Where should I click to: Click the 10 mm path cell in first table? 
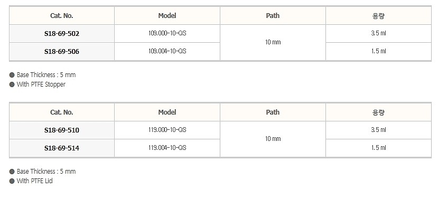coord(273,42)
